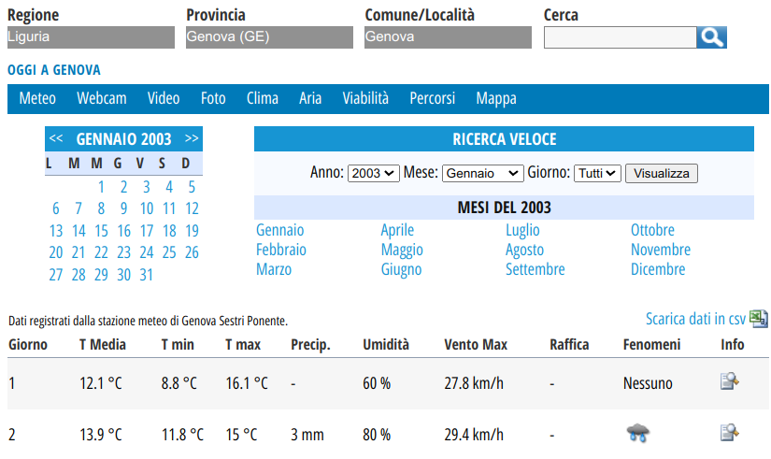
Task: Click the Scarica dati in csv link
Action: point(696,319)
